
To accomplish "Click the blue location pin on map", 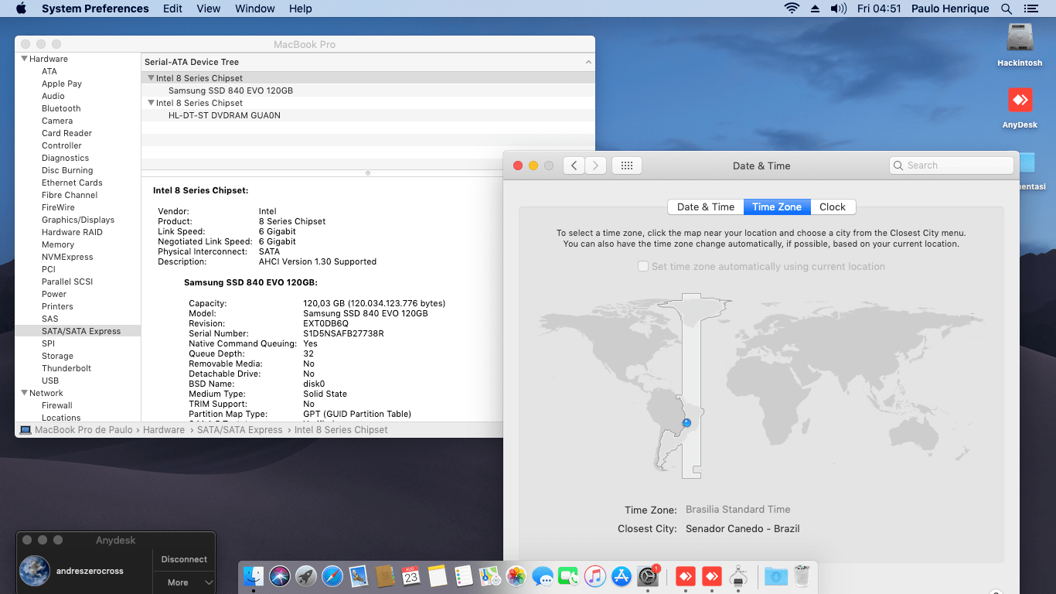I will (x=686, y=422).
